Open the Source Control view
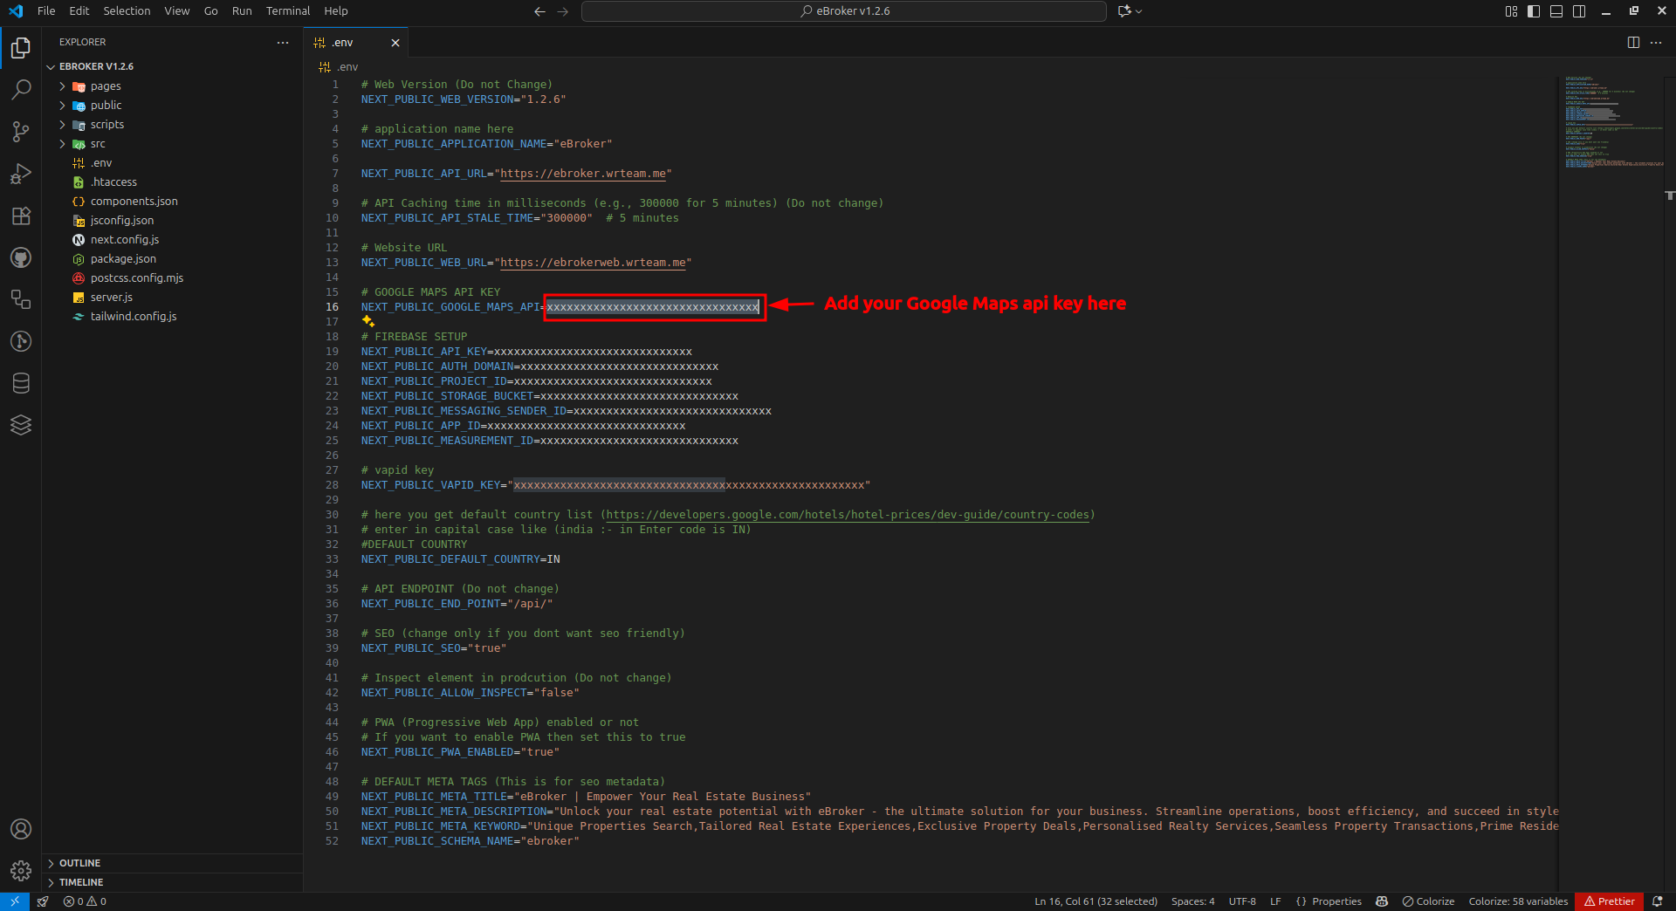Viewport: 1676px width, 911px height. point(21,132)
